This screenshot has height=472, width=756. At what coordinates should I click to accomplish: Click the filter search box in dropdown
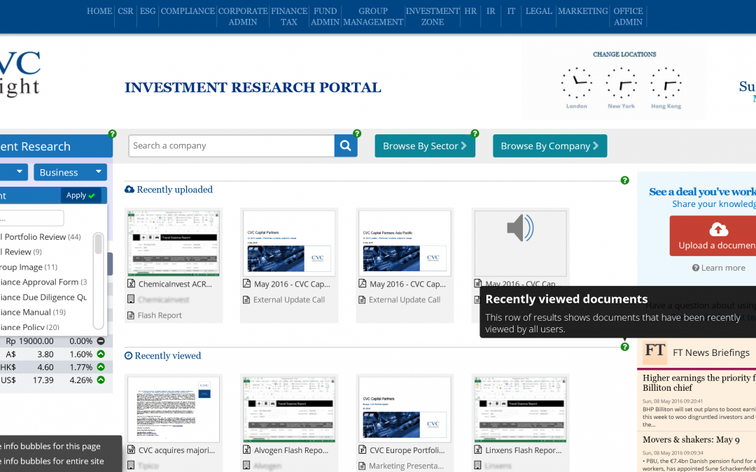pos(31,218)
